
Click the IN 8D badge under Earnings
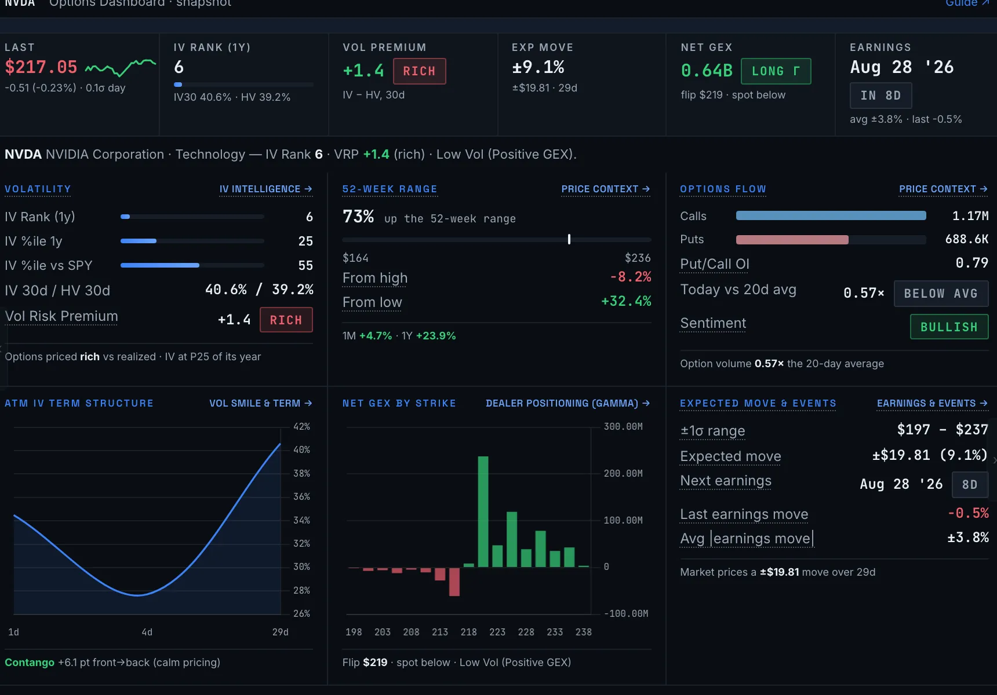click(880, 96)
